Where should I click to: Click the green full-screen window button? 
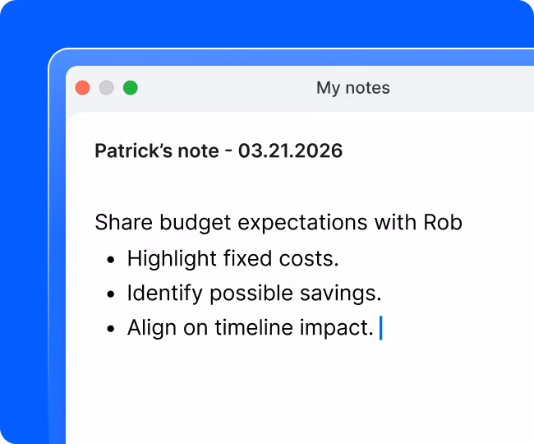tap(131, 88)
